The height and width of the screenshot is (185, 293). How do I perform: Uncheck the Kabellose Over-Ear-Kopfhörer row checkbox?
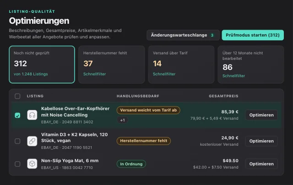[x=17, y=115]
